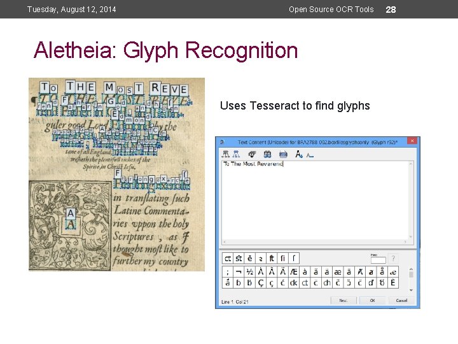Insert the Æ uppercase ligature
The height and width of the screenshot is (344, 458).
[293, 272]
